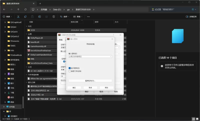Switch to details list view in status bar

pos(193,119)
